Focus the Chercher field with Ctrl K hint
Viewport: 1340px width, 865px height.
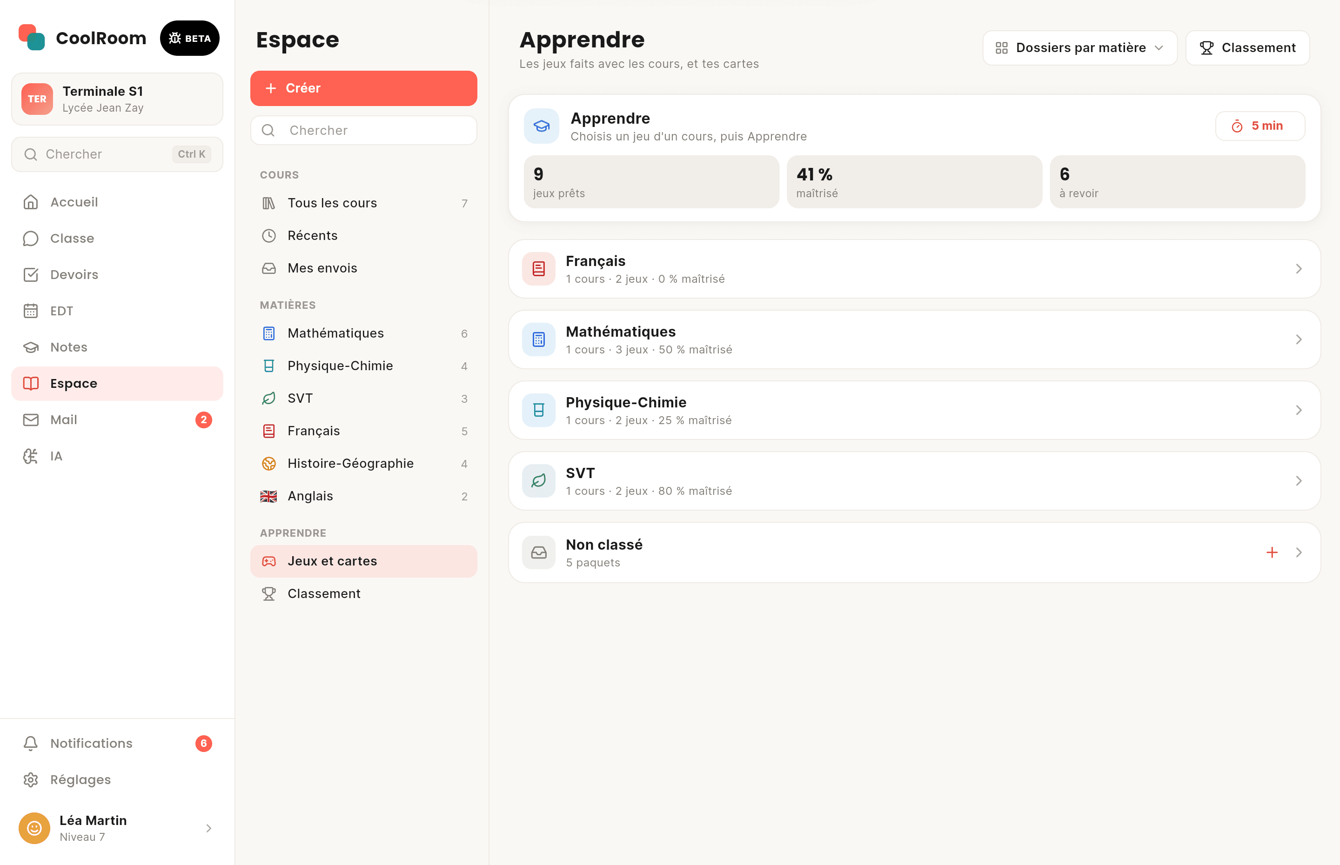point(117,154)
